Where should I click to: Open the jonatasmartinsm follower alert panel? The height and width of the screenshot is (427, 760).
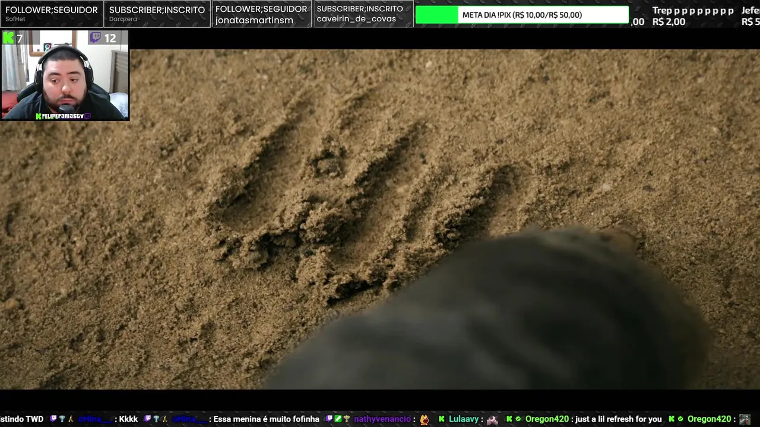click(261, 14)
